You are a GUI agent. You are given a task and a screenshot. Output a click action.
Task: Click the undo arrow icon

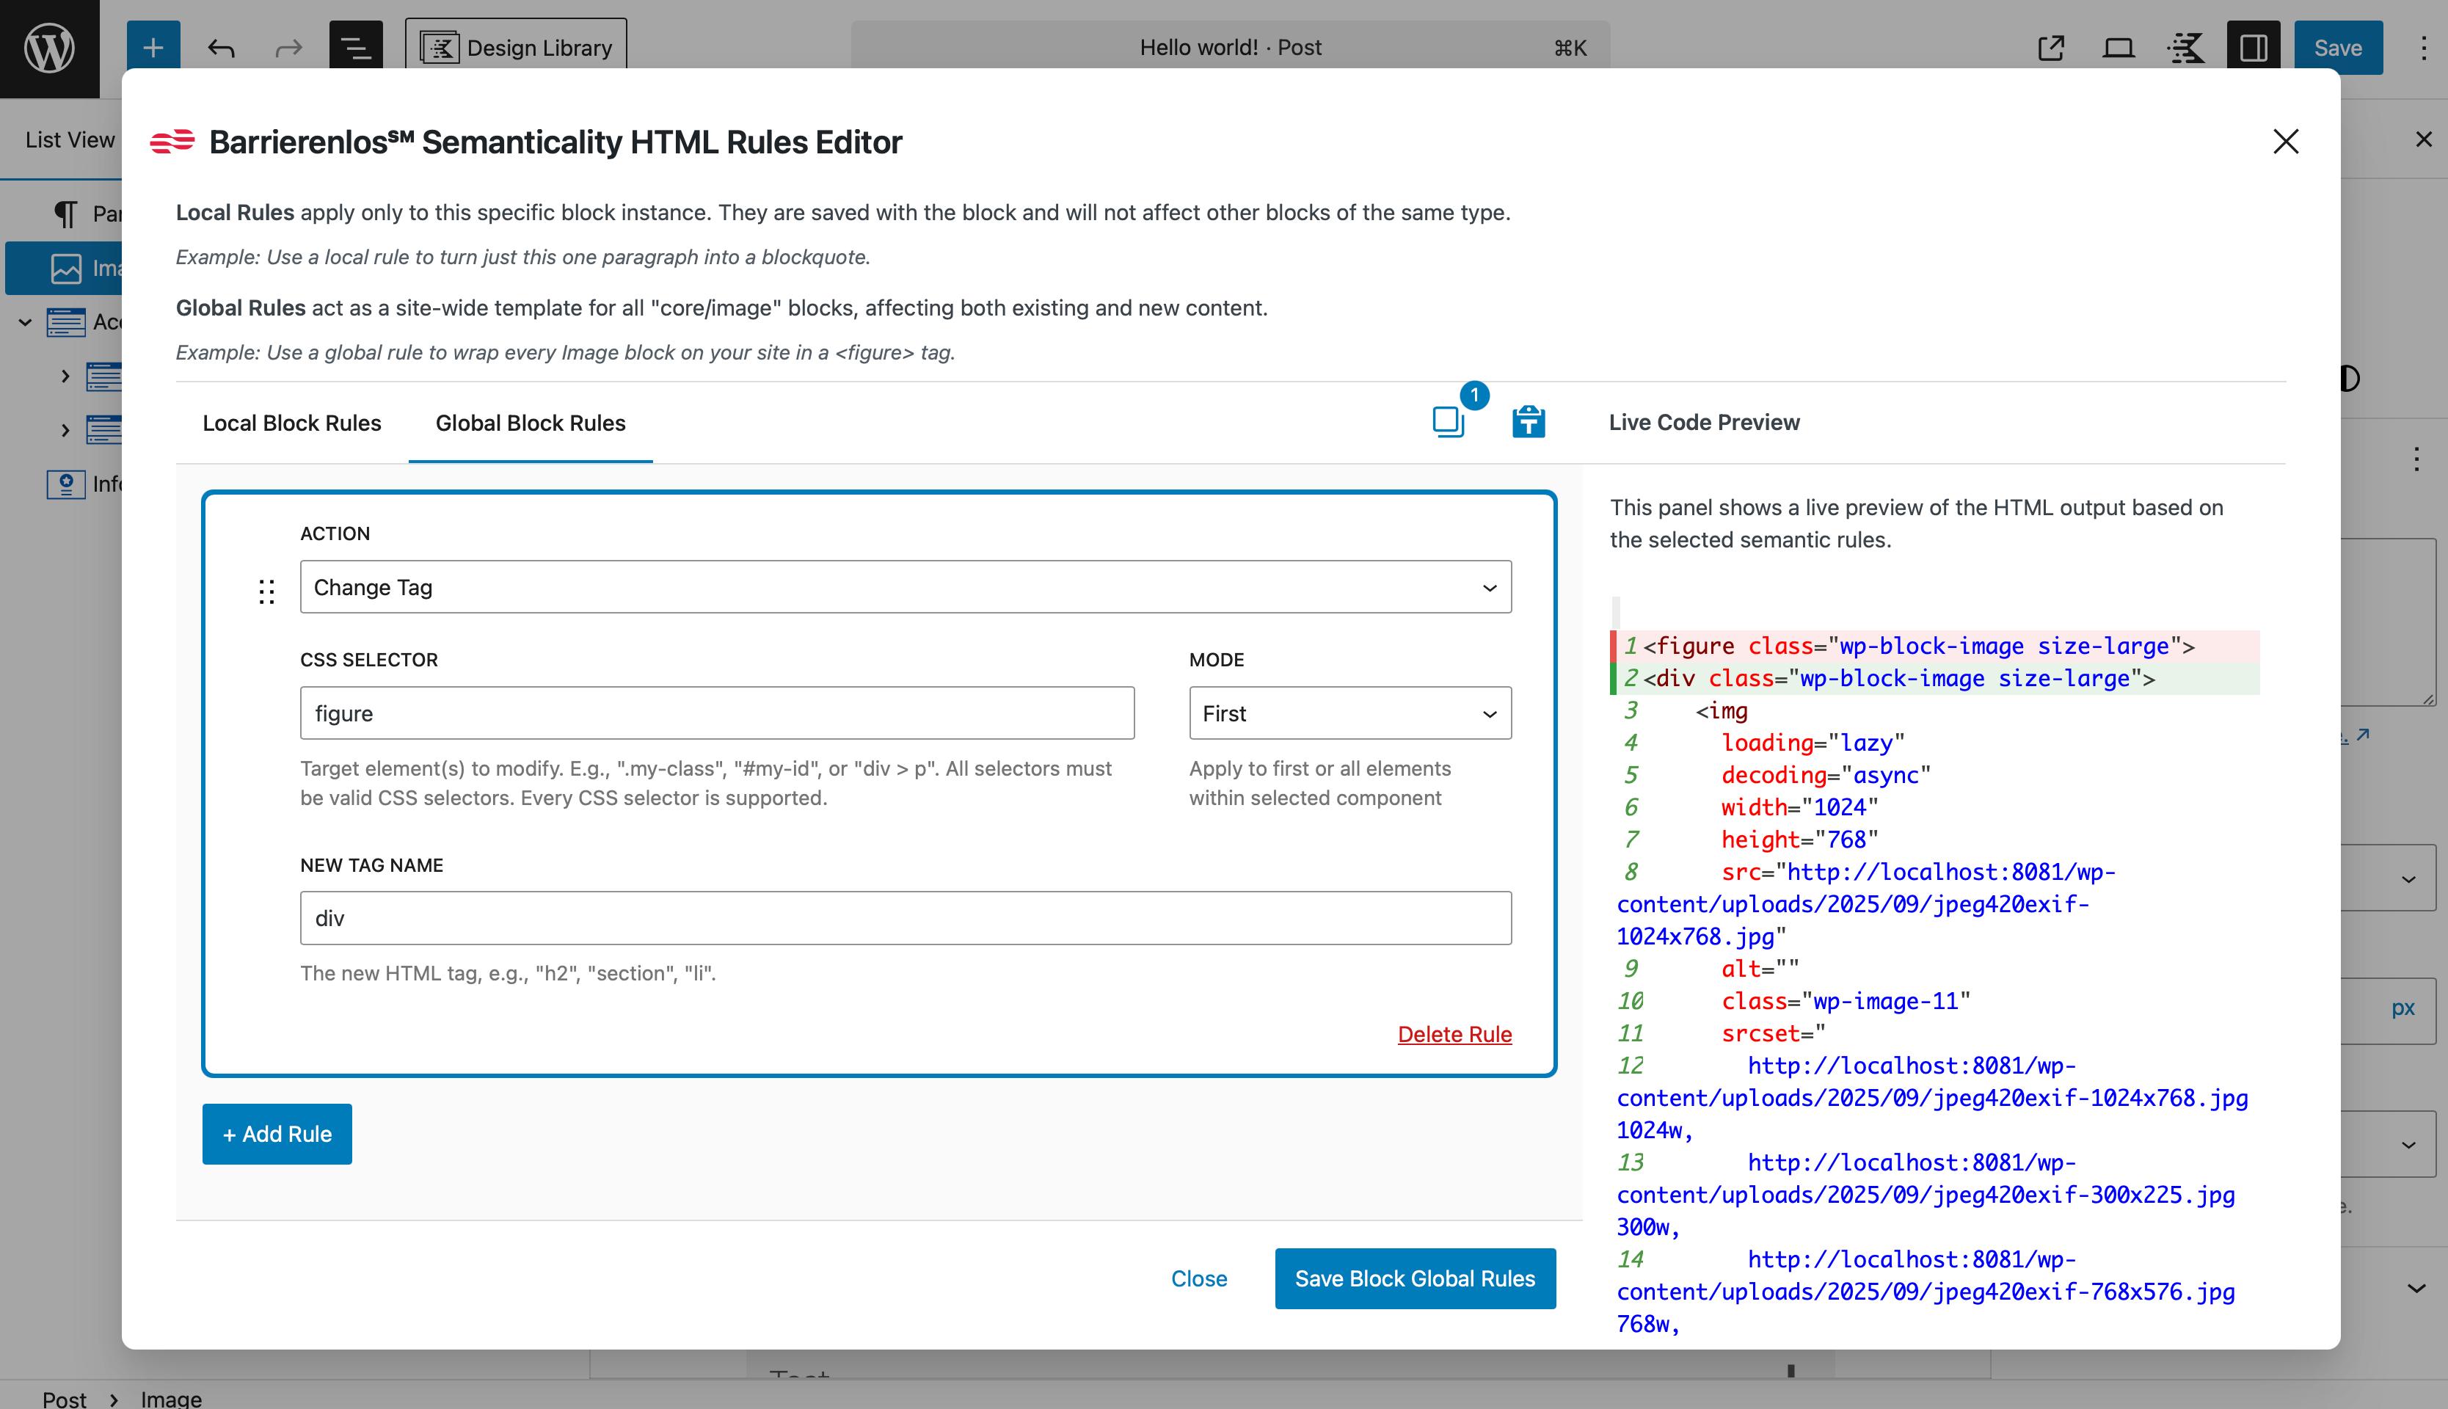[222, 48]
